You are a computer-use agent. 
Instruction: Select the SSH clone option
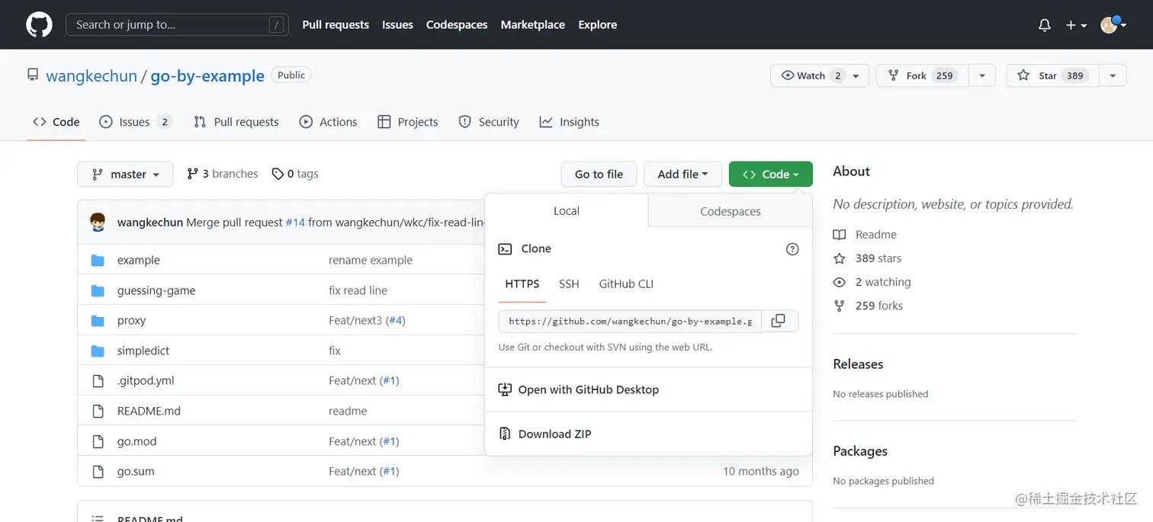[569, 283]
